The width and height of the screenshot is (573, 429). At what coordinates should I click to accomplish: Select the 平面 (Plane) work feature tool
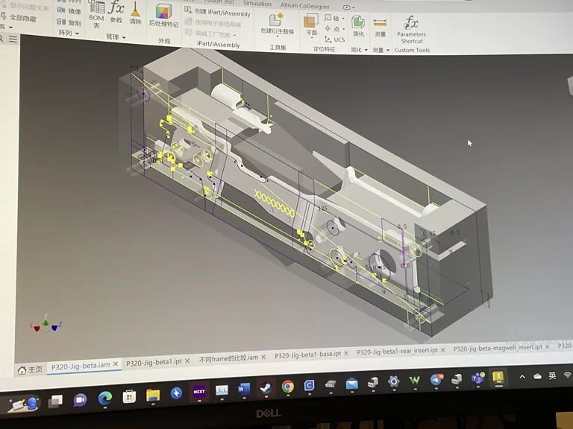(x=311, y=25)
